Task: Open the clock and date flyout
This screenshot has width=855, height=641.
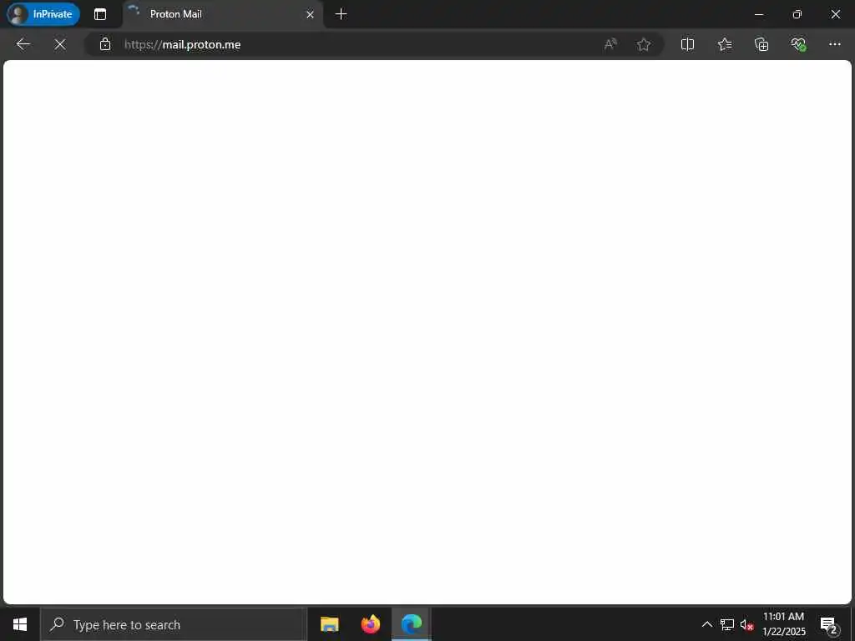Action: click(783, 624)
